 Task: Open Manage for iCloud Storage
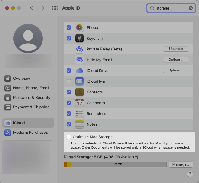click(181, 164)
